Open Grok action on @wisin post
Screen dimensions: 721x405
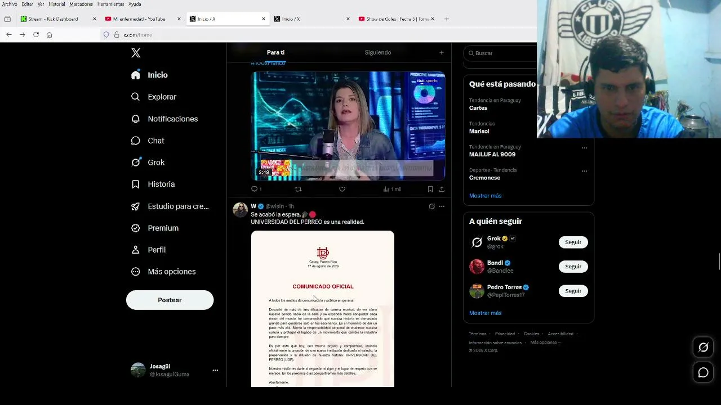(x=432, y=206)
